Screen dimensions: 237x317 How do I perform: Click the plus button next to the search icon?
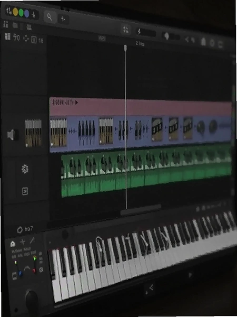(63, 19)
